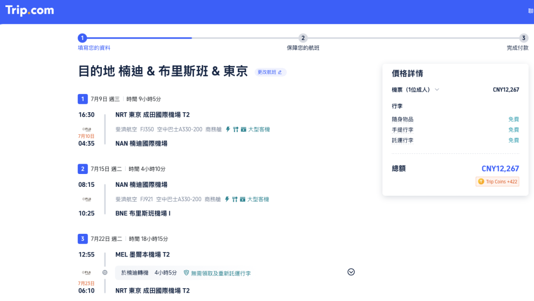Click meal icon on FJ921 flight
This screenshot has height=301, width=534.
point(235,199)
